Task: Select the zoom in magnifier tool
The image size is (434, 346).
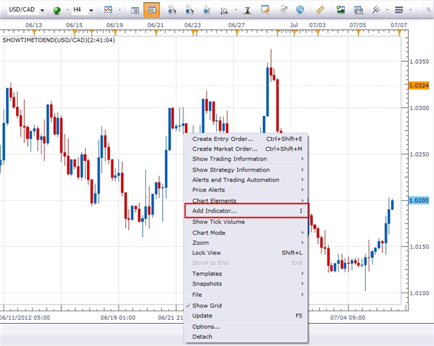Action: (172, 10)
